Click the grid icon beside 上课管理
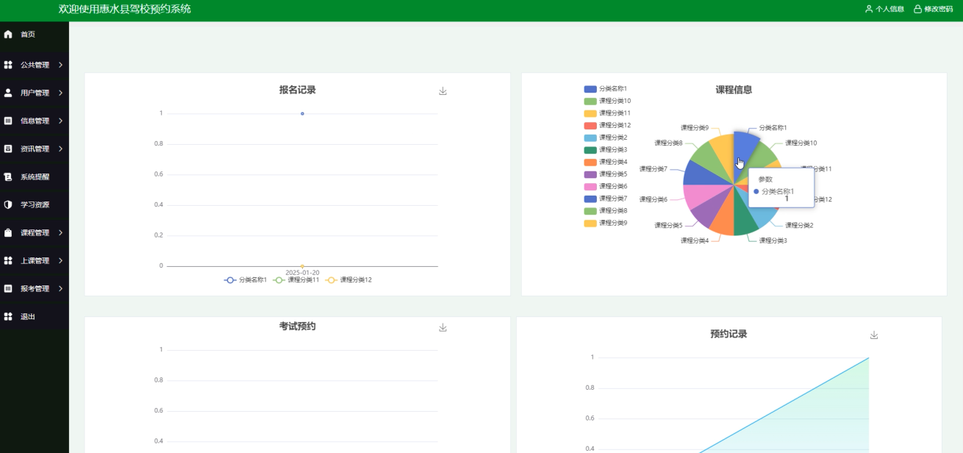Viewport: 963px width, 453px height. click(8, 260)
